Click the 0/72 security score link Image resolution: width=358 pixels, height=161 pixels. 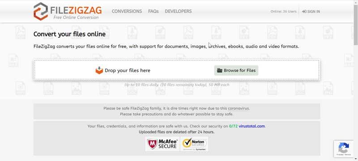click(233, 126)
